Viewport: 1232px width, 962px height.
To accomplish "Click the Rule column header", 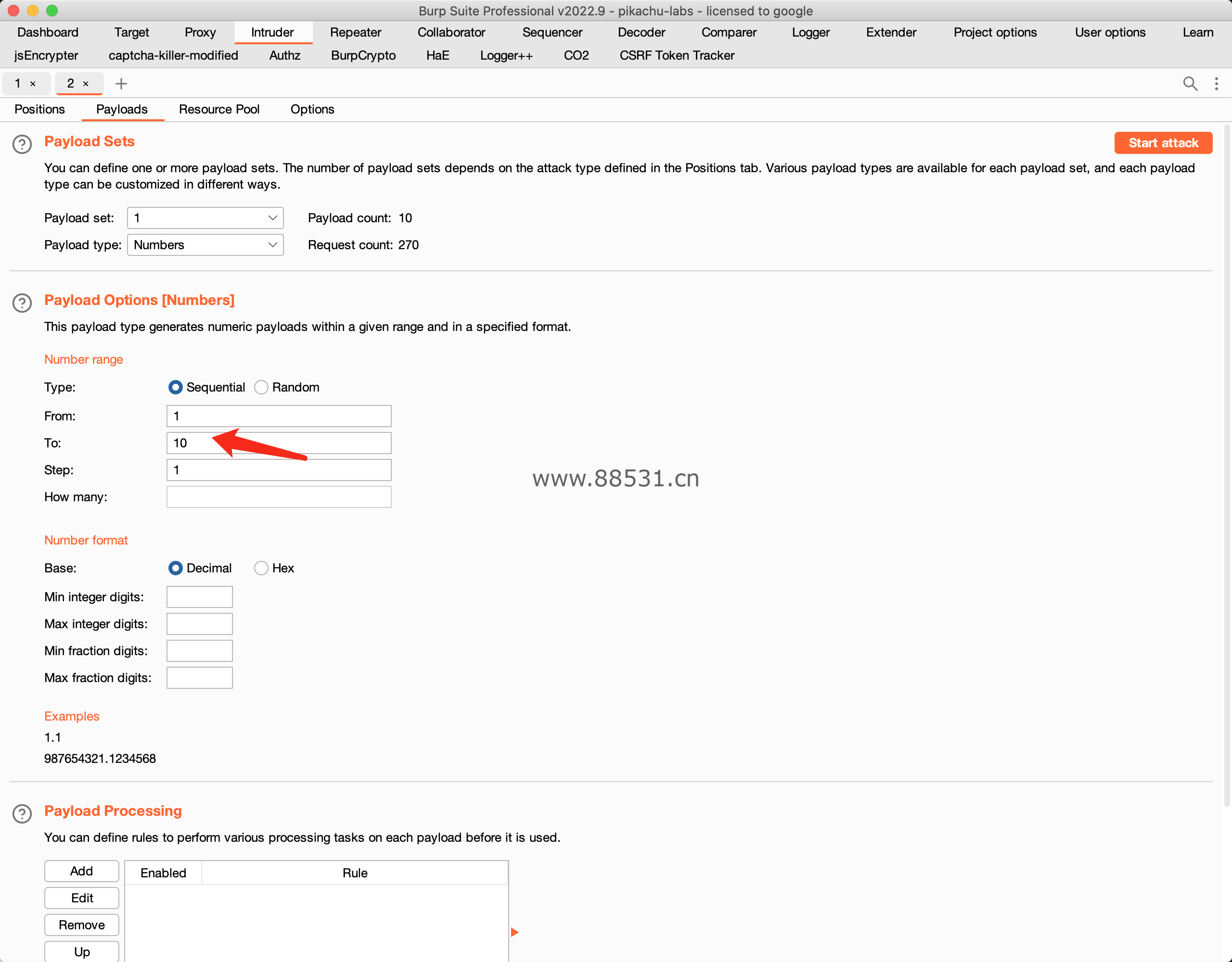I will 355,873.
